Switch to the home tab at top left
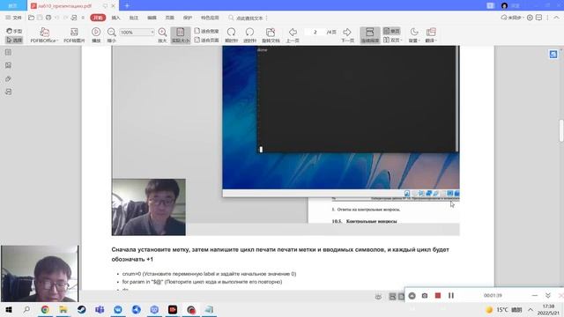 click(13, 5)
